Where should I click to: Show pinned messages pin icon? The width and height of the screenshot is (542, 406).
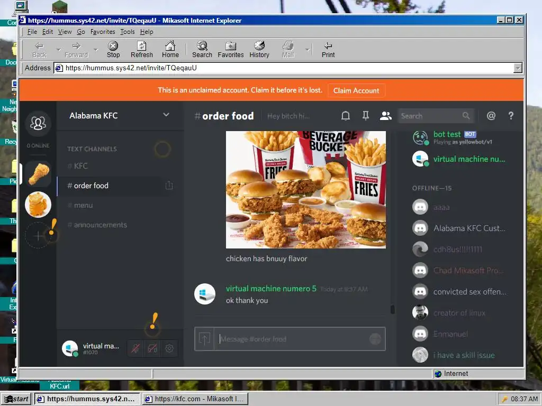[x=365, y=116]
